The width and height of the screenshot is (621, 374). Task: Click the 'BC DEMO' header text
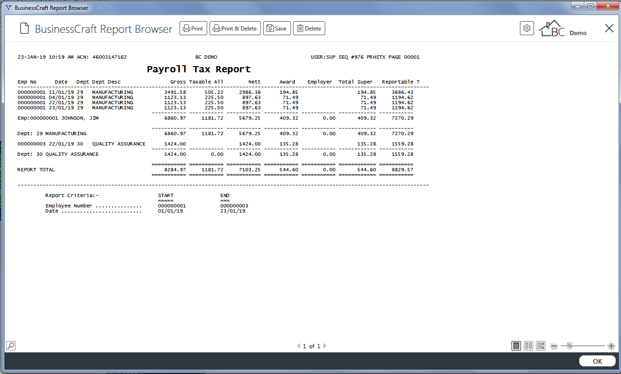(206, 57)
